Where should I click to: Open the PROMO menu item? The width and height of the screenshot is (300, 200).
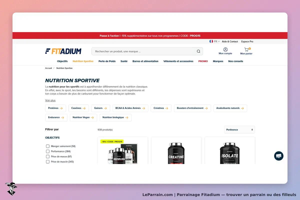tap(203, 61)
